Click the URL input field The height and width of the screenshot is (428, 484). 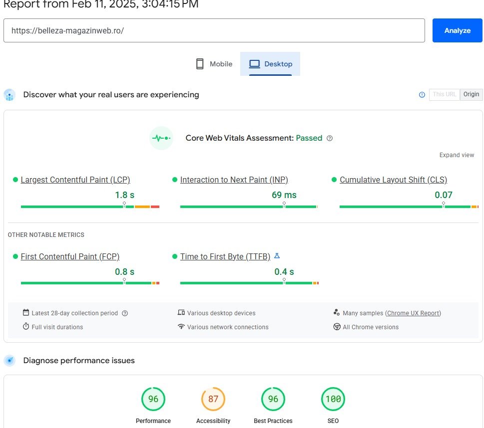[215, 30]
